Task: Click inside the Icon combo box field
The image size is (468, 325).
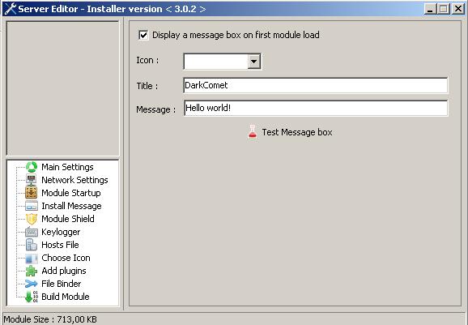Action: coord(216,62)
